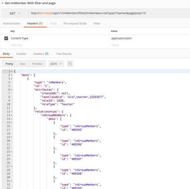Screen dimensions: 190x189
Task: Select the request Headers (1) tab
Action: (35, 24)
